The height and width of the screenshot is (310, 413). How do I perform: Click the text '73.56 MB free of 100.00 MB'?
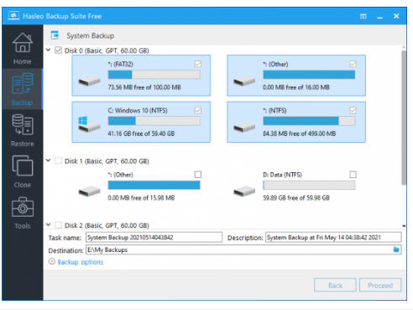[x=144, y=87]
